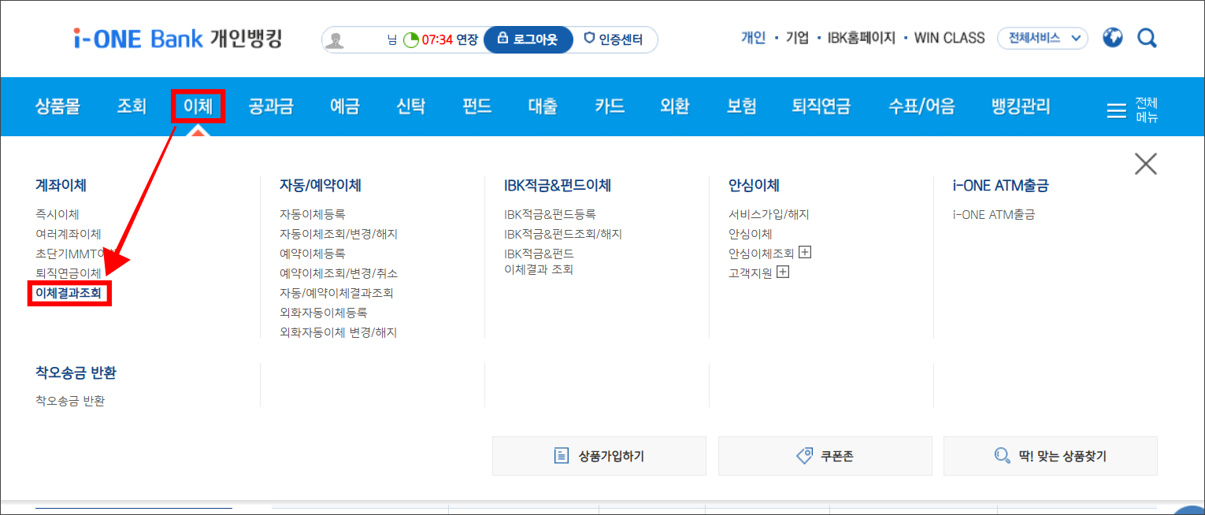Click the 딱! 맞는 상품찾기 button
The image size is (1205, 515).
1051,456
